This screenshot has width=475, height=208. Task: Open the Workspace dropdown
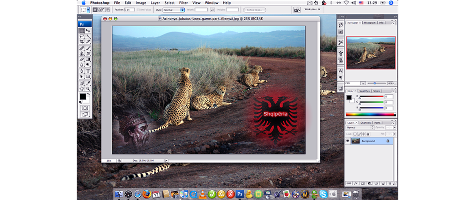[312, 9]
